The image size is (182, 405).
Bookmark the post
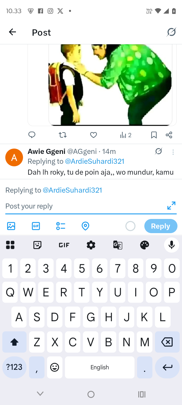tap(154, 135)
